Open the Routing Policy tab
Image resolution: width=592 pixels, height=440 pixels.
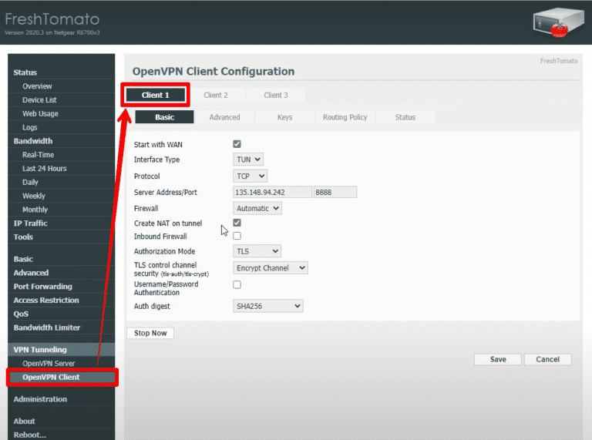[345, 117]
